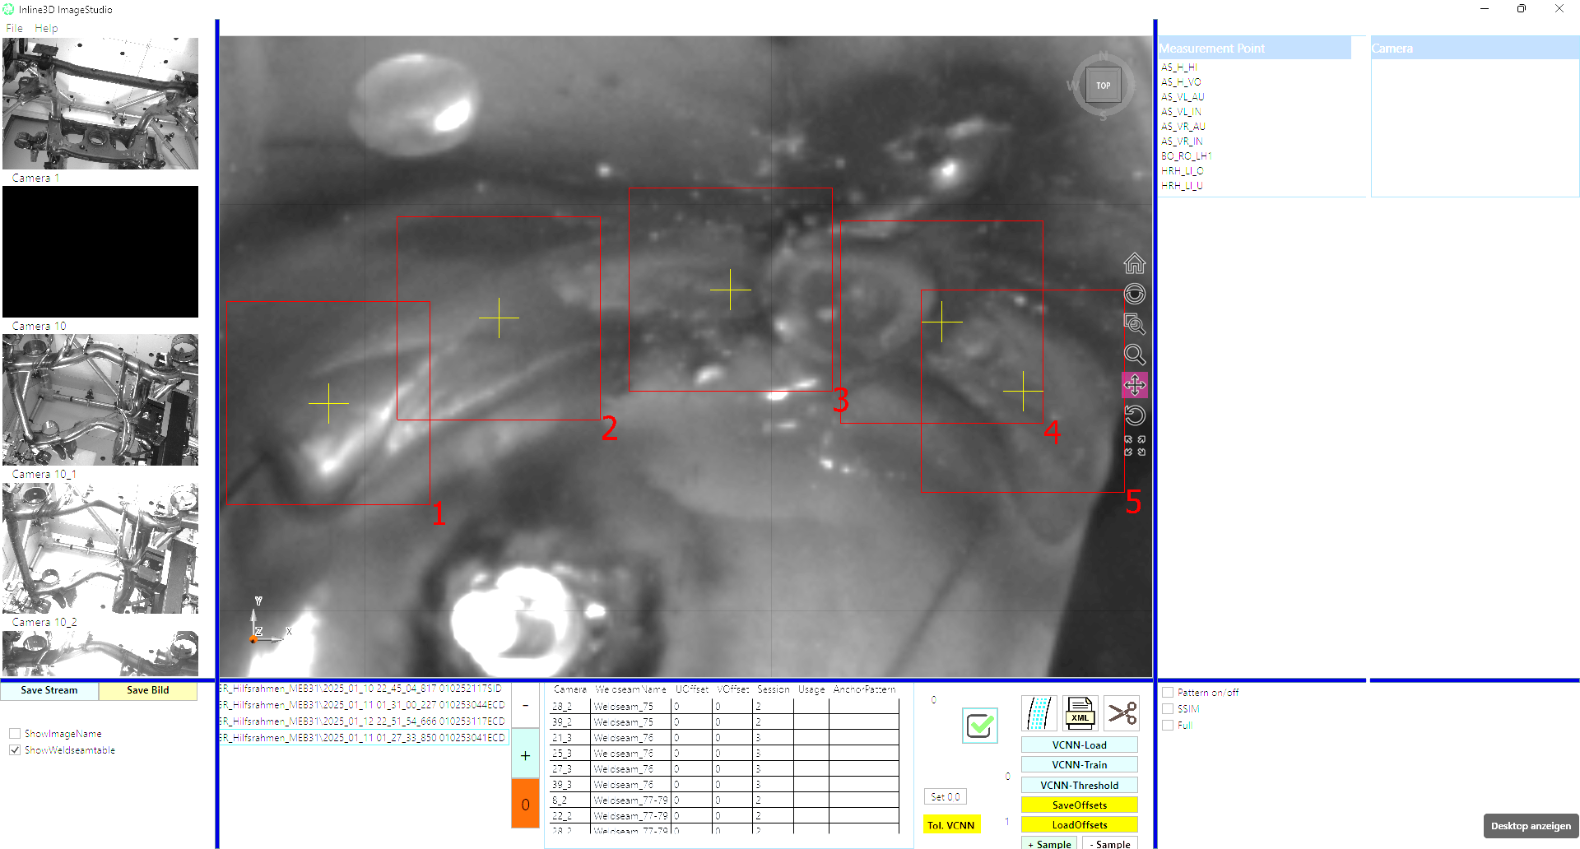Activate the zoom-to-region icon in viewer toolbar

click(1135, 324)
